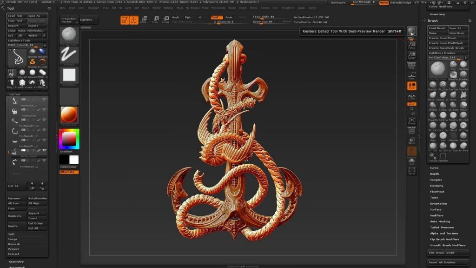Click the AAHalf view icon
The width and height of the screenshot is (476, 268).
coord(412,55)
